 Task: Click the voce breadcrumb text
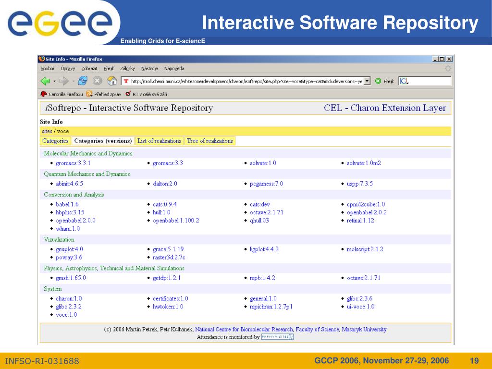click(x=63, y=131)
